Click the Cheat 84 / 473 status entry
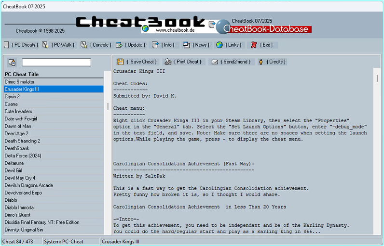This screenshot has width=384, height=246. click(22, 242)
